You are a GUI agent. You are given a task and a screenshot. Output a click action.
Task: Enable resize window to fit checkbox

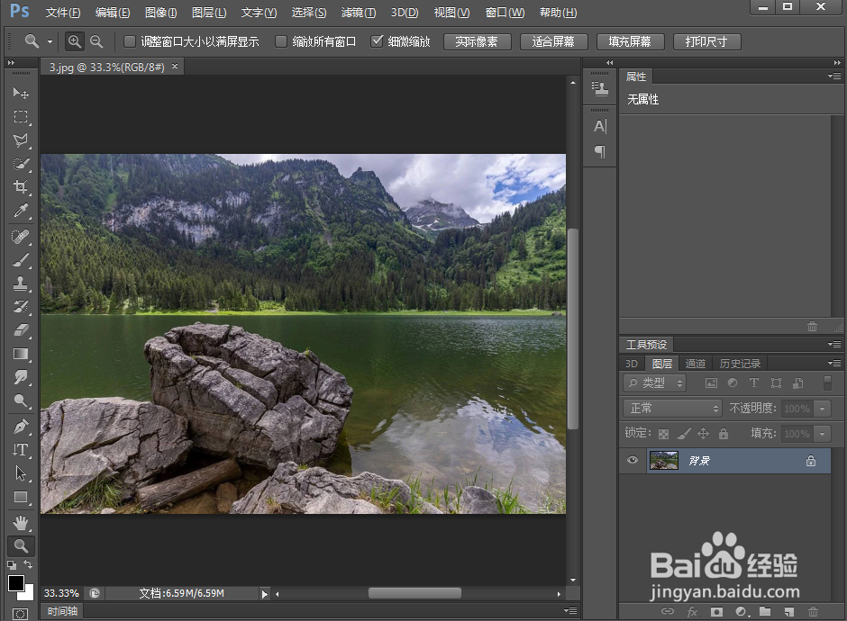[x=130, y=41]
